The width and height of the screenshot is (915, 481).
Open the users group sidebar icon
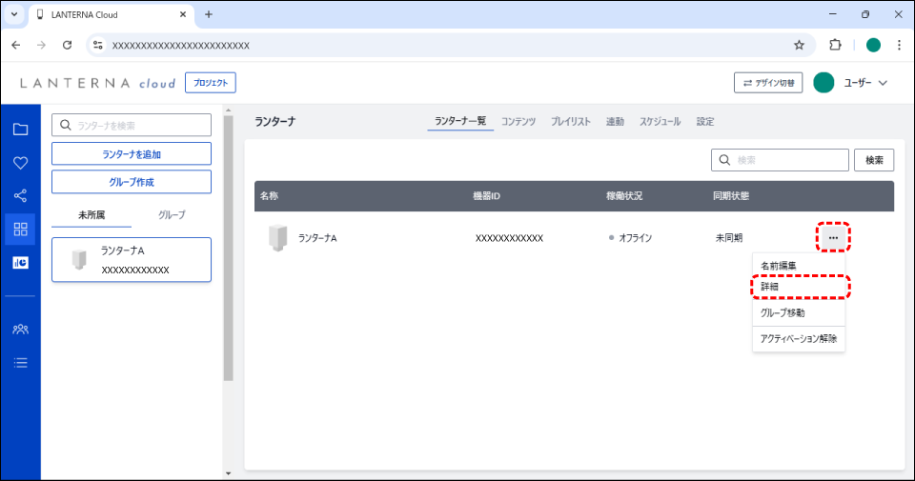pos(20,329)
